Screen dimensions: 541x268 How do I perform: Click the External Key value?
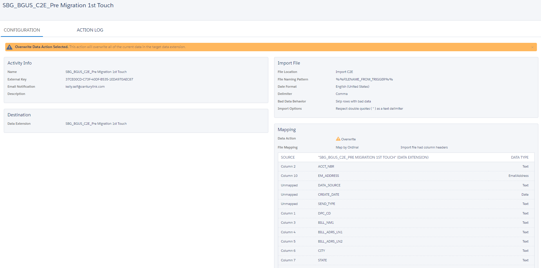pyautogui.click(x=99, y=79)
